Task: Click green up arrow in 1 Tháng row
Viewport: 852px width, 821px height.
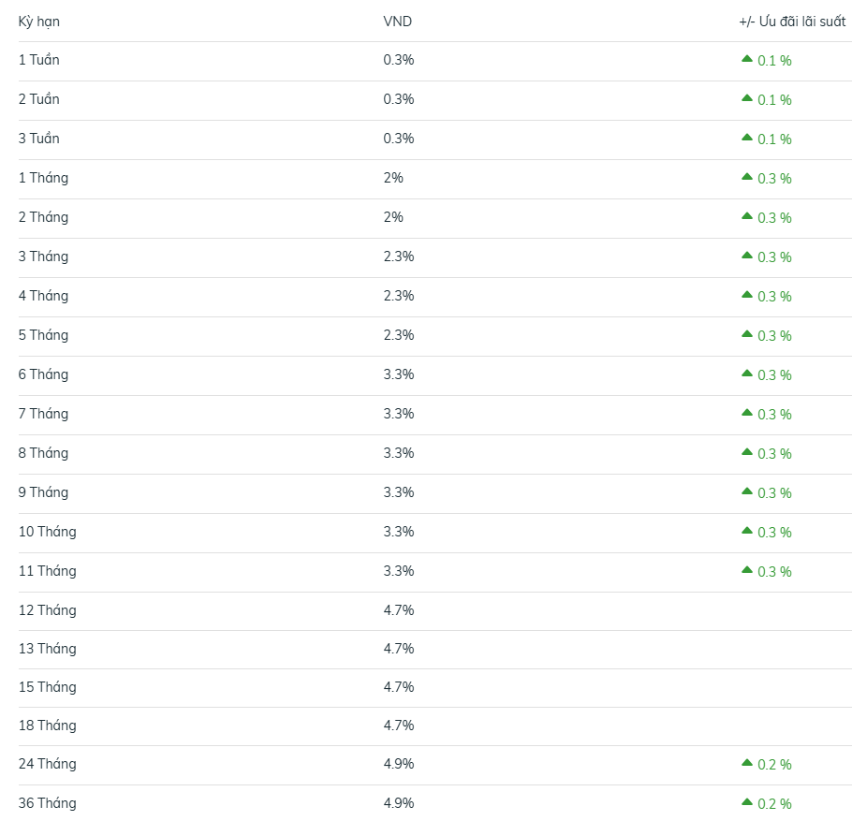Action: [x=746, y=177]
